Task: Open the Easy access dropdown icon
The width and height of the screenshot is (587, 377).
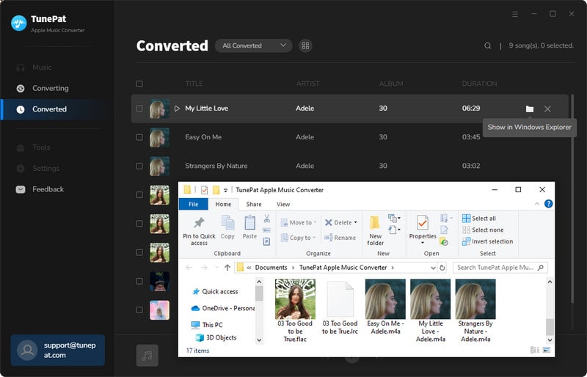Action: 394,230
